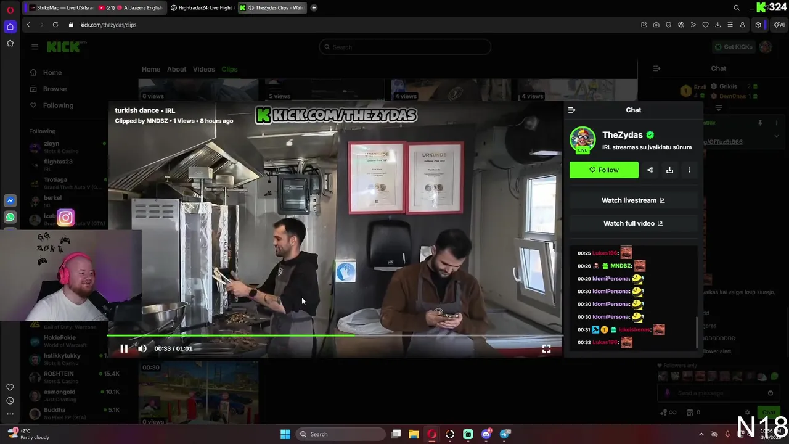Click the Watch livestream button
The height and width of the screenshot is (444, 789).
pos(633,200)
